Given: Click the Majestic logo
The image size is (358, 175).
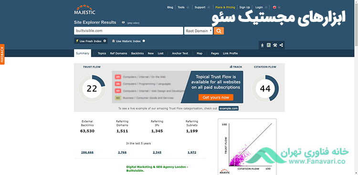Looking at the screenshot, I should (x=84, y=10).
